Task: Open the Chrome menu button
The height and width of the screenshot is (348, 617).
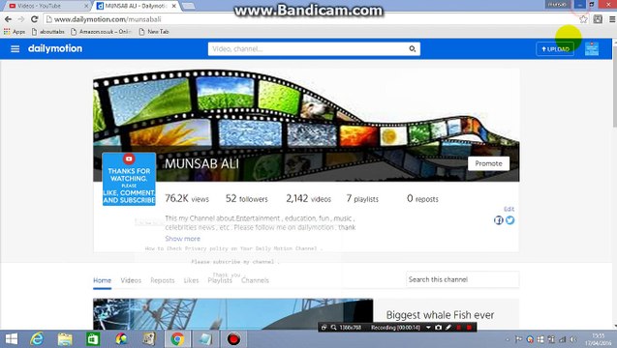Action: coord(612,19)
